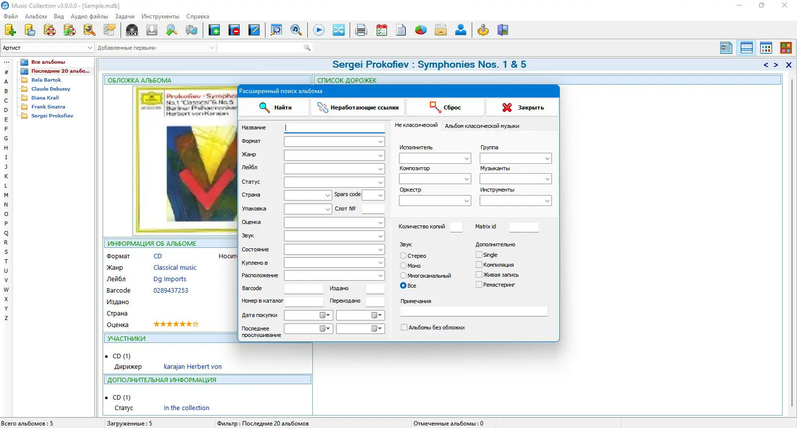Click the delete album icon with red minus
Screen dimensions: 797x428
(234, 30)
